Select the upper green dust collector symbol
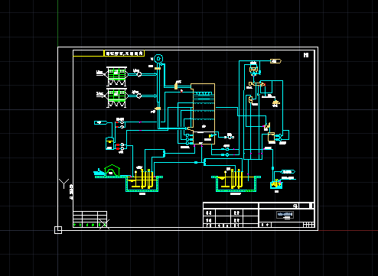 point(117,76)
